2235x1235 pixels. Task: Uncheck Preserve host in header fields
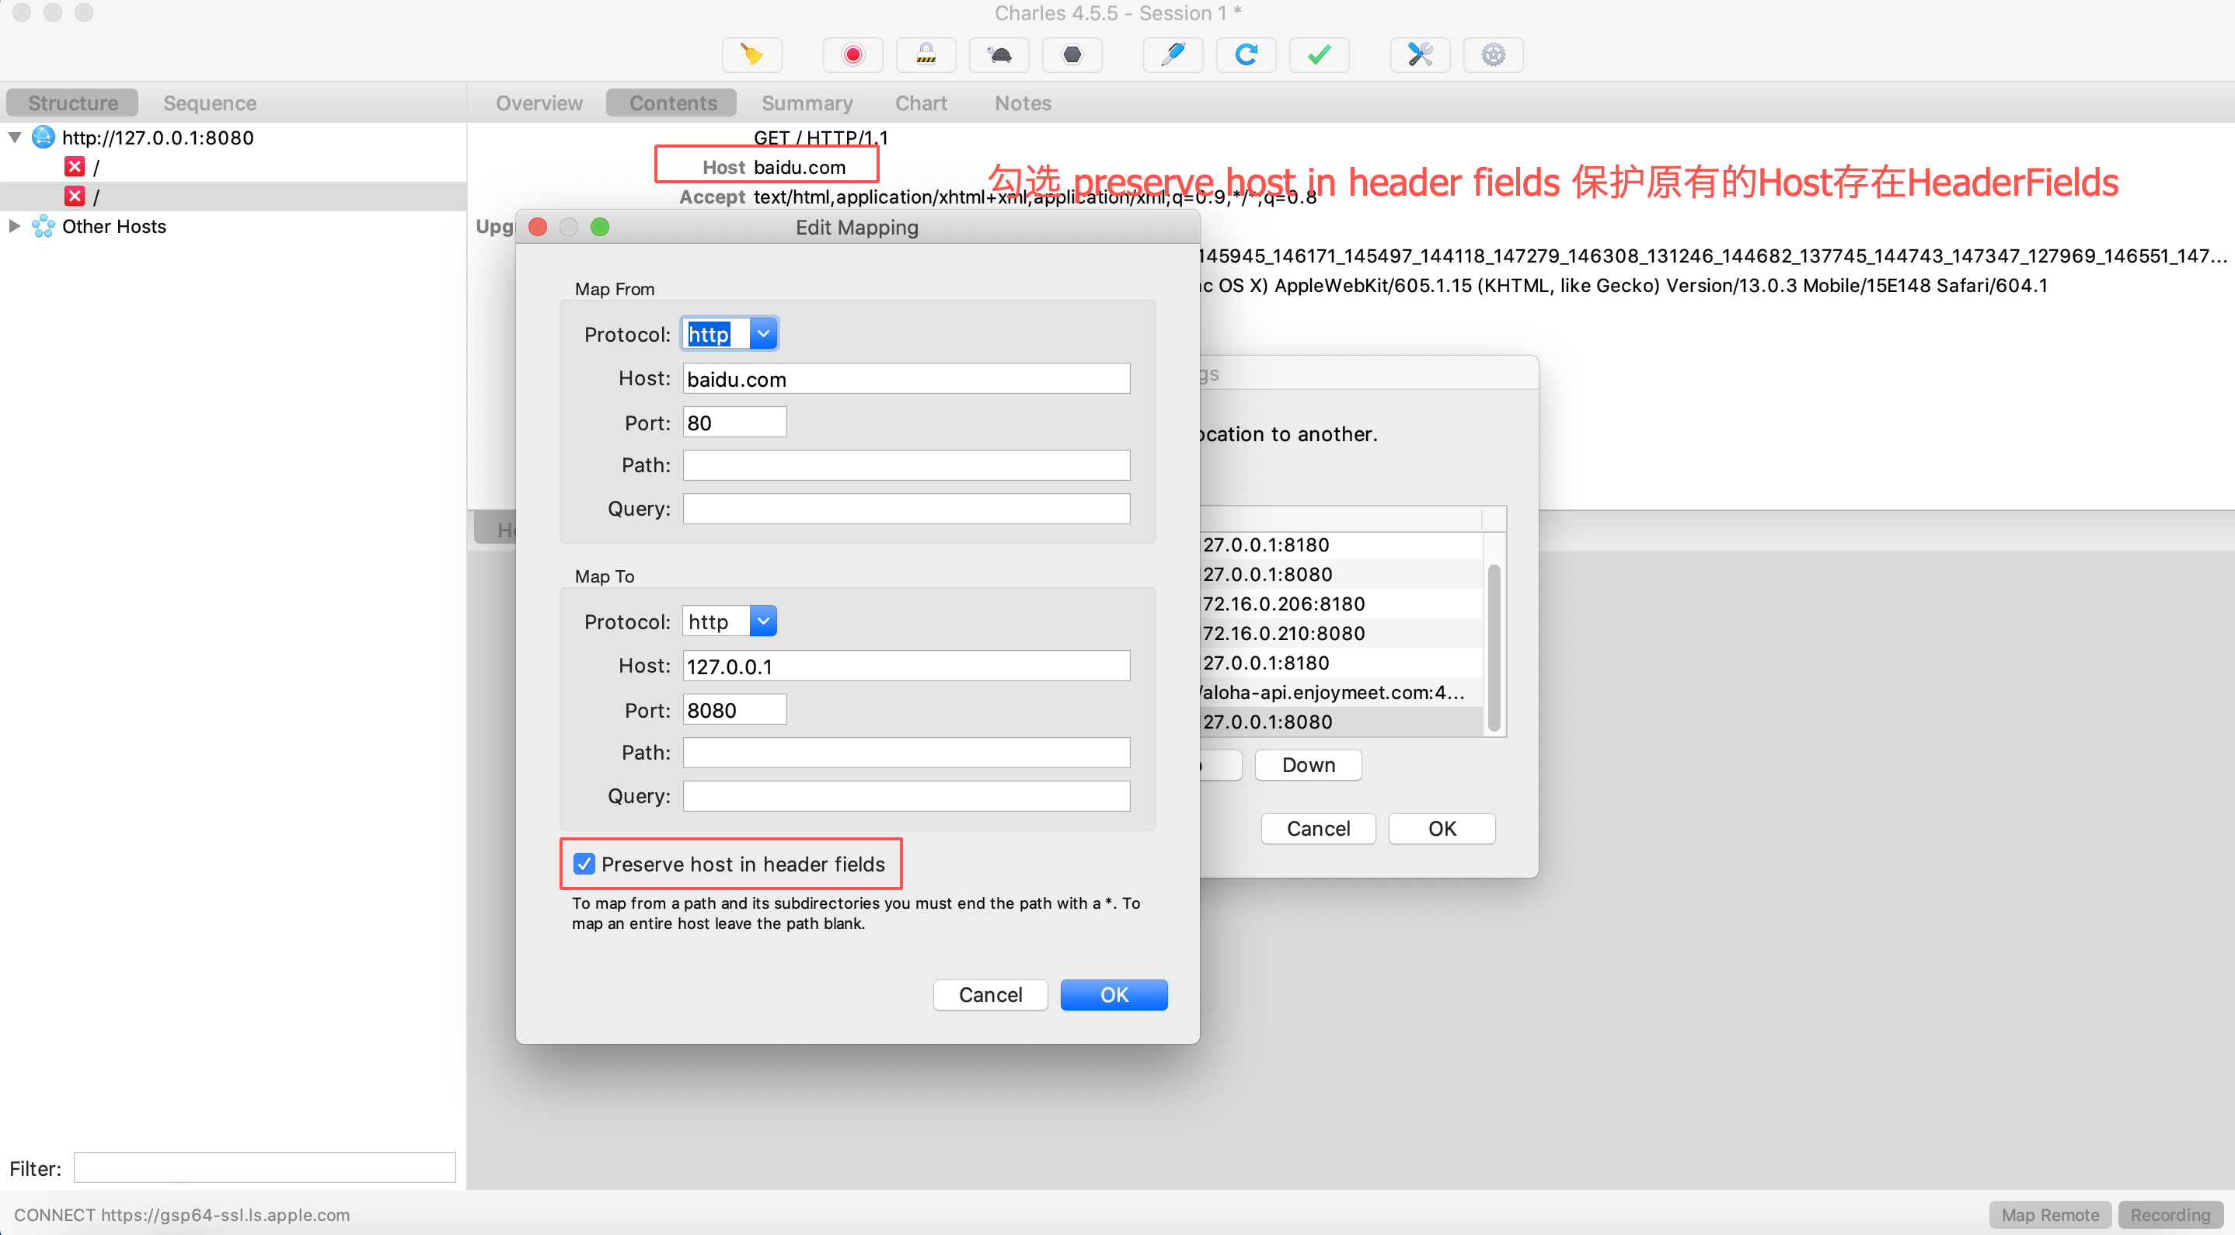584,864
